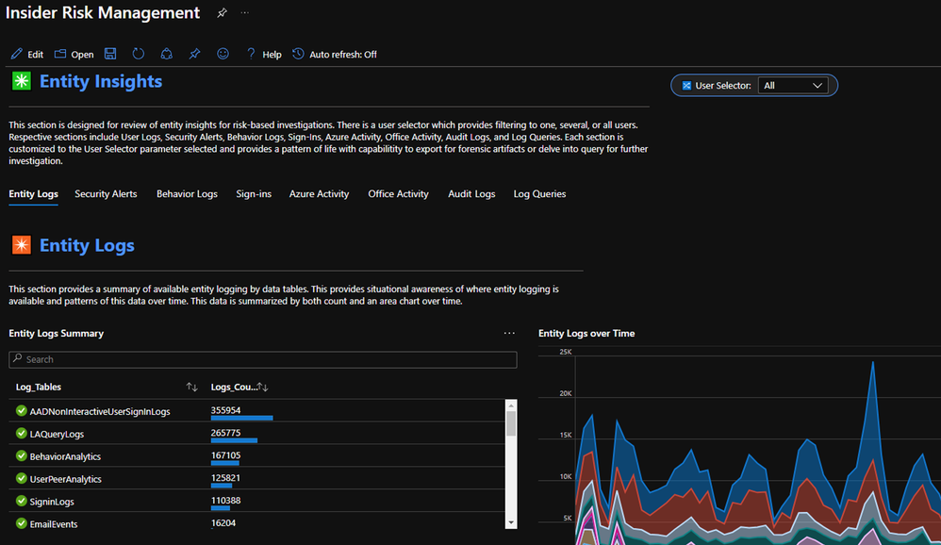Select the Sign-ins tab

[254, 194]
